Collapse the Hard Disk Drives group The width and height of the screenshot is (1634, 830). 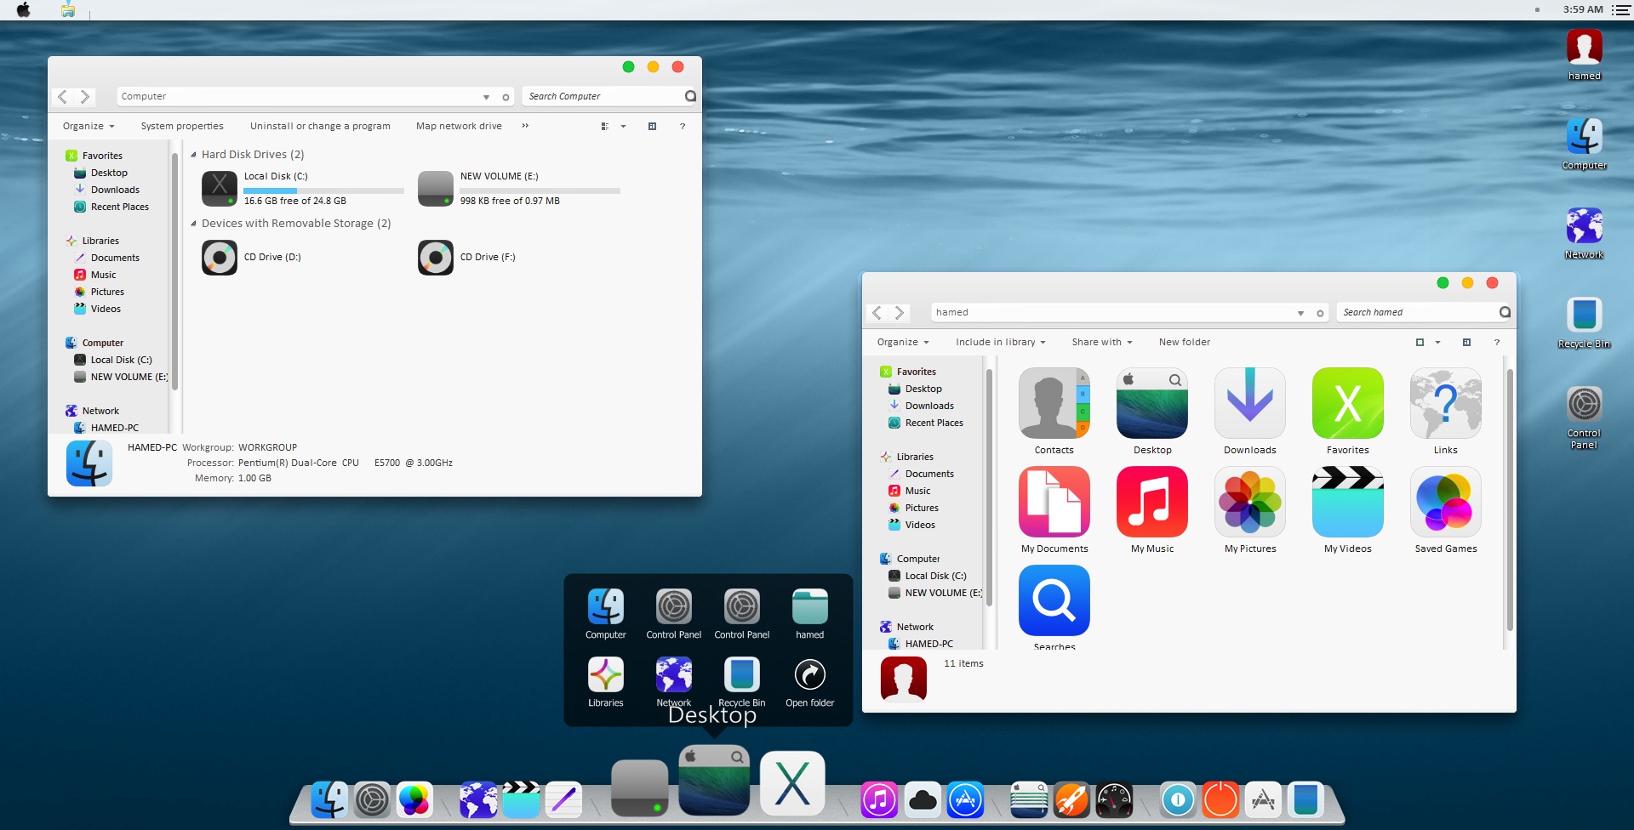pyautogui.click(x=194, y=155)
